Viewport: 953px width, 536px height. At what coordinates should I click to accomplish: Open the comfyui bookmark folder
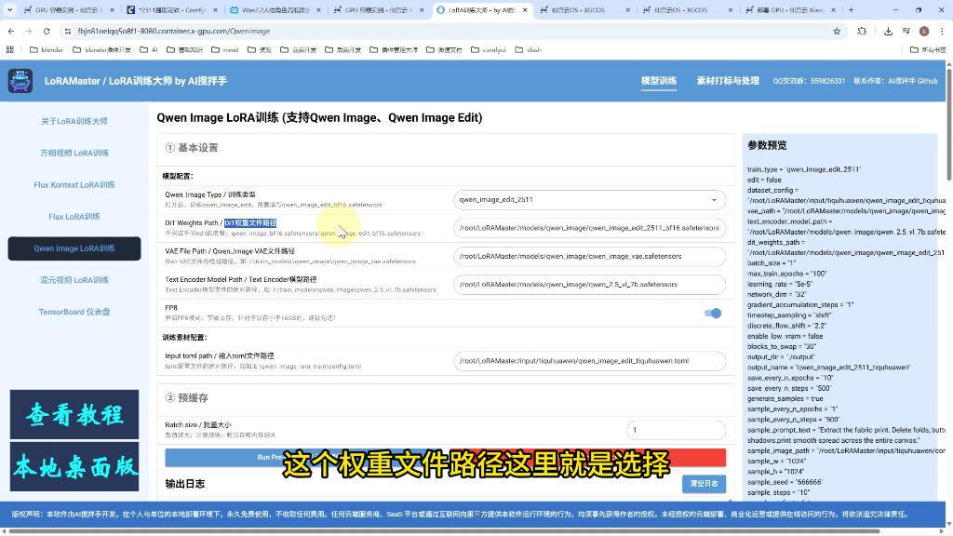coord(488,50)
